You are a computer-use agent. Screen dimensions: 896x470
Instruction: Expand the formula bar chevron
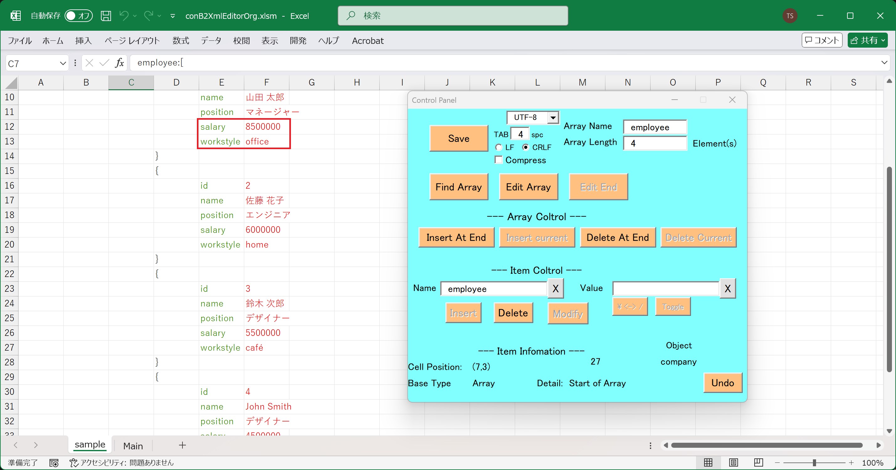[884, 63]
